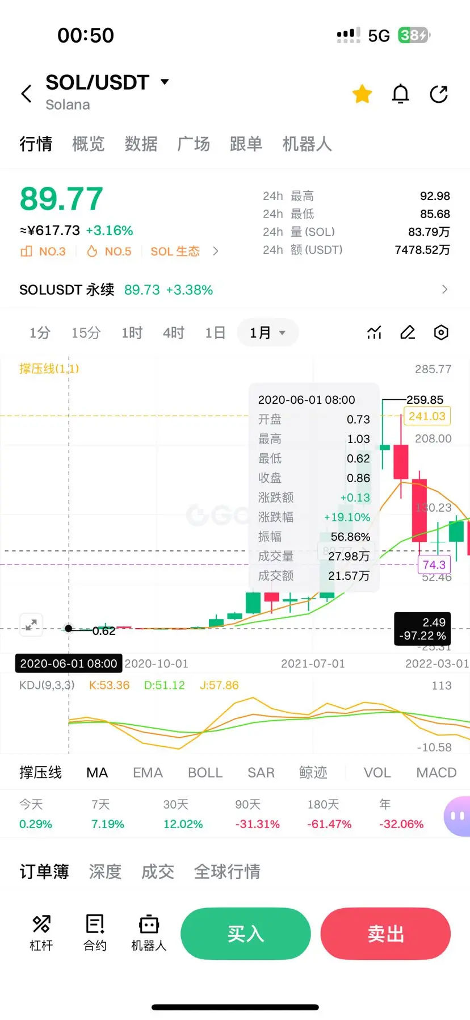Tap the 2020-06-01 08:00 date label
This screenshot has width=470, height=1020.
pyautogui.click(x=69, y=663)
